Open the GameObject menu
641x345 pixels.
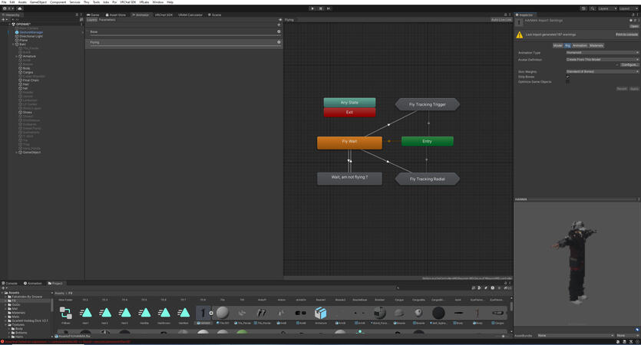tap(38, 2)
